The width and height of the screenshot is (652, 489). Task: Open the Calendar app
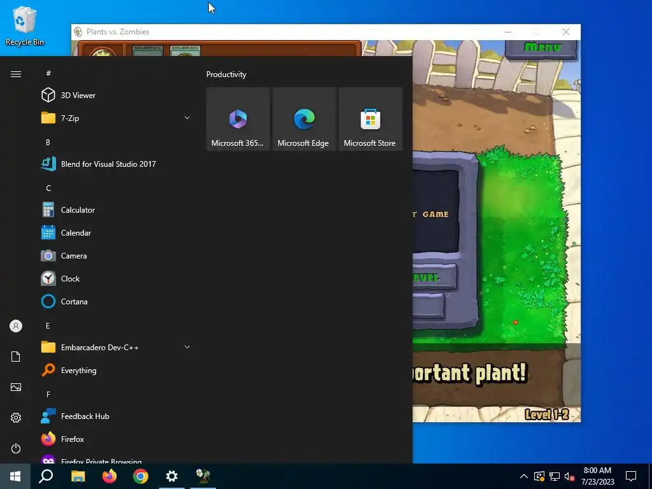click(x=116, y=233)
